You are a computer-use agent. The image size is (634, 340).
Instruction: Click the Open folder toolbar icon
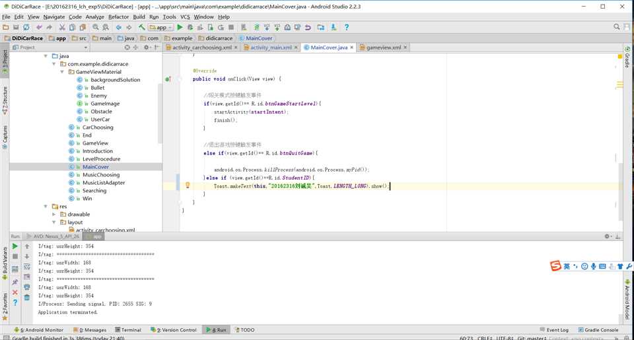click(6, 28)
